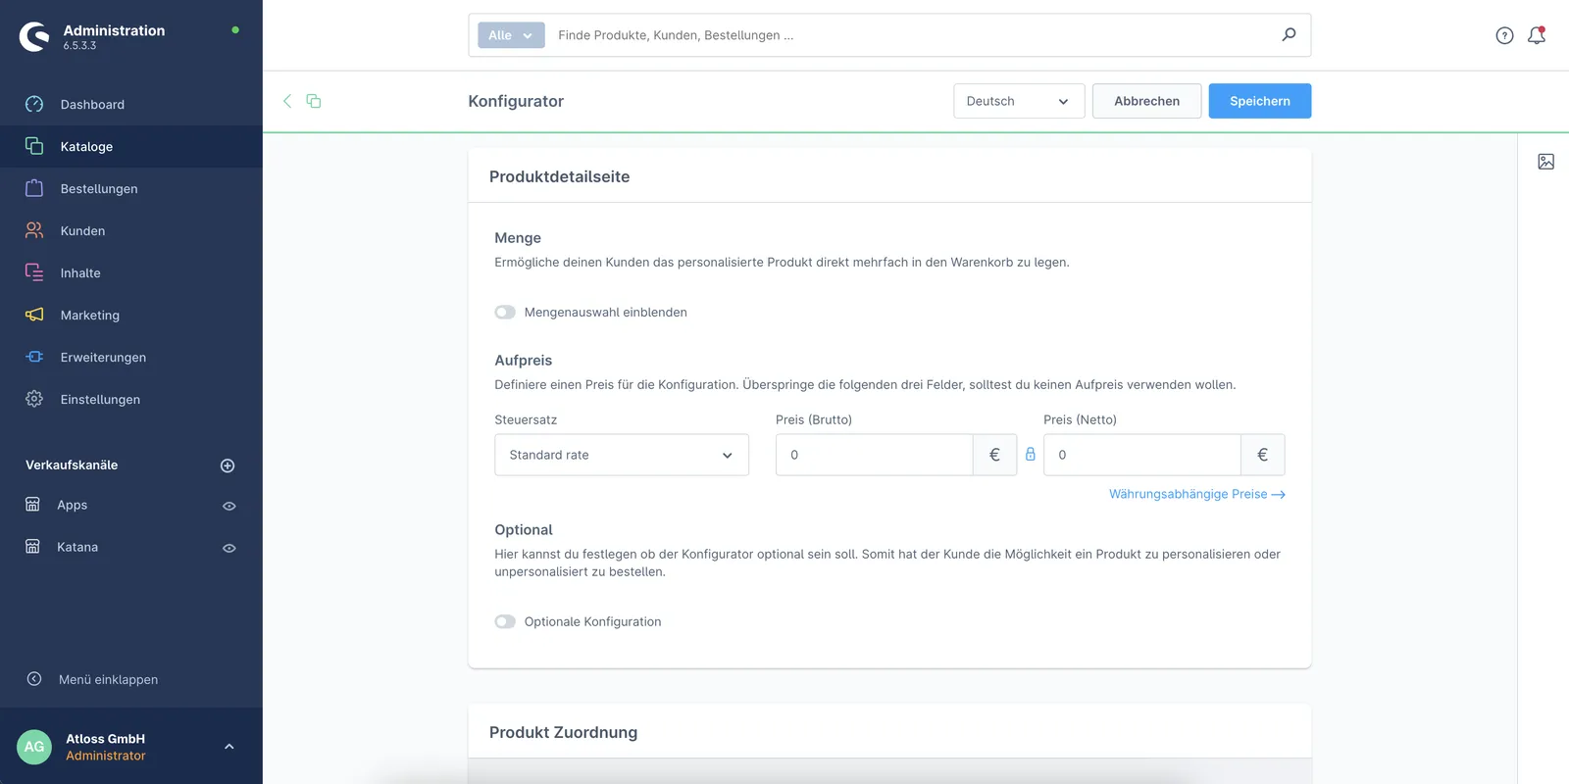Click the Abbrechen button
Viewport: 1569px width, 784px height.
1146,101
